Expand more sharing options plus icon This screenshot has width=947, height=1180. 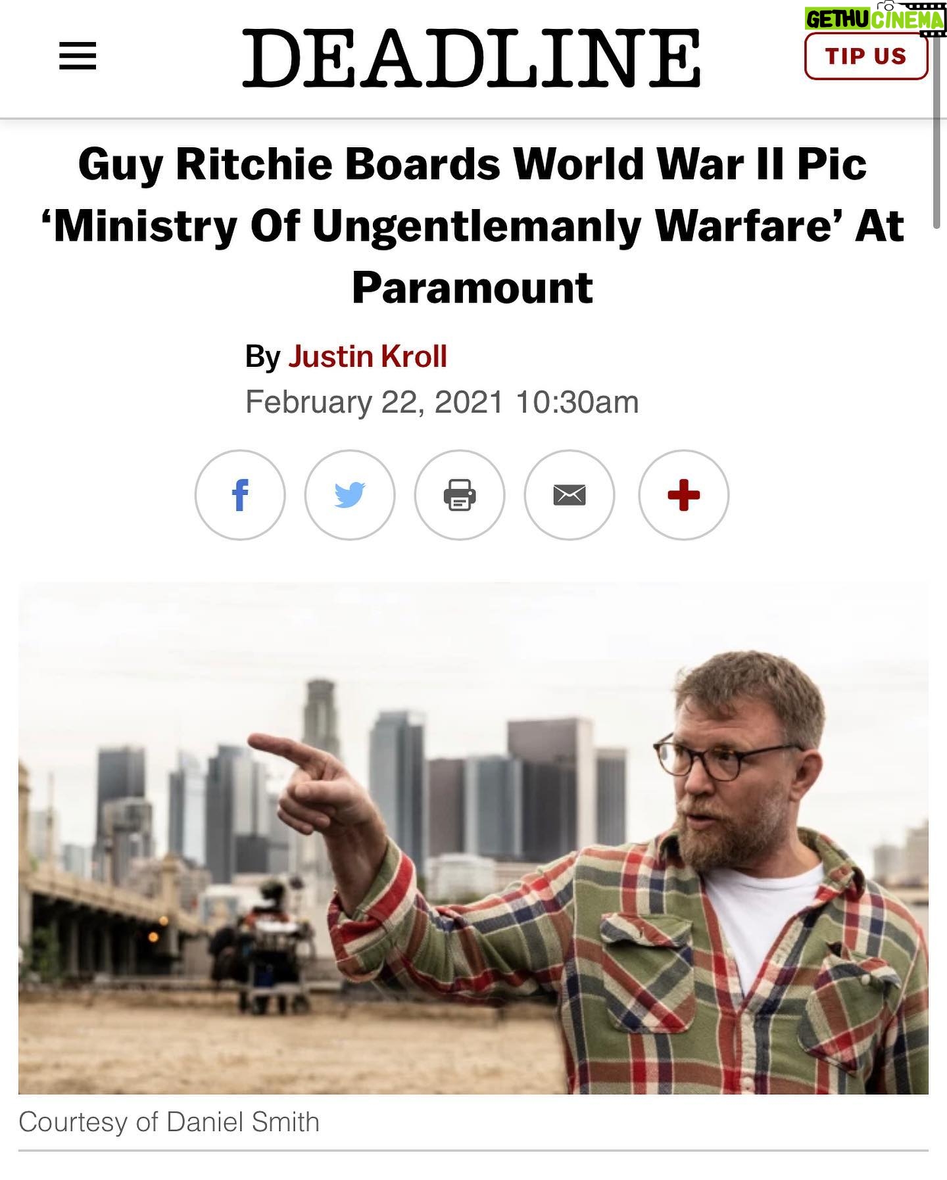tap(684, 495)
